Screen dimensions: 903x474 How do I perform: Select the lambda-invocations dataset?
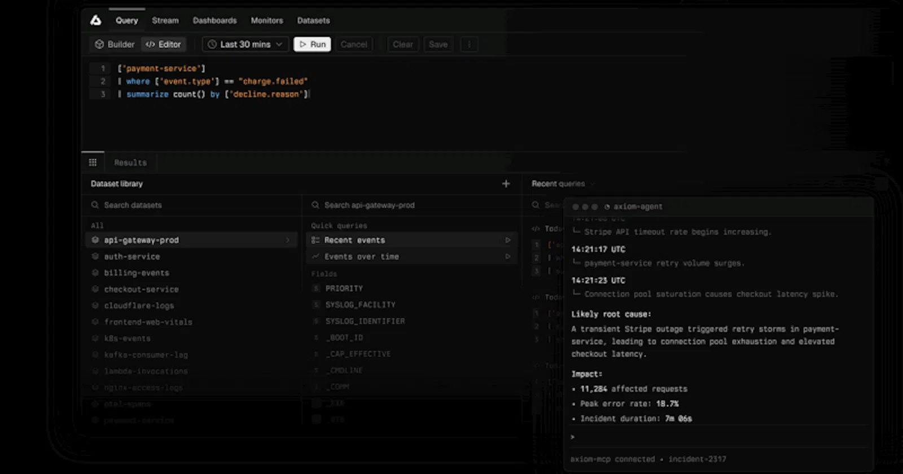tap(191, 371)
